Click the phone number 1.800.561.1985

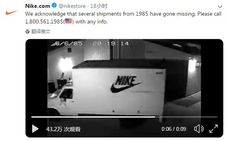(44, 22)
